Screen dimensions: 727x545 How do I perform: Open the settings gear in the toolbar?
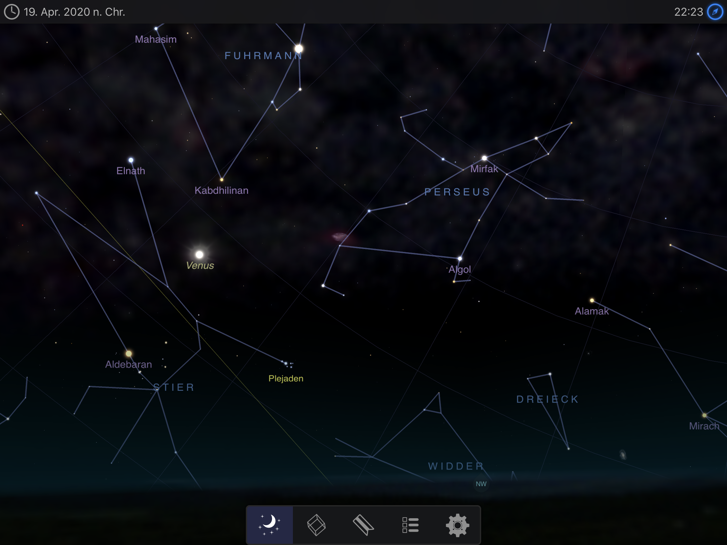tap(458, 525)
